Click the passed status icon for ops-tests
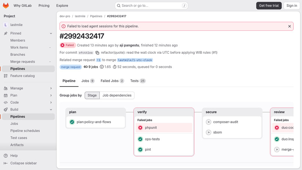 140,139
